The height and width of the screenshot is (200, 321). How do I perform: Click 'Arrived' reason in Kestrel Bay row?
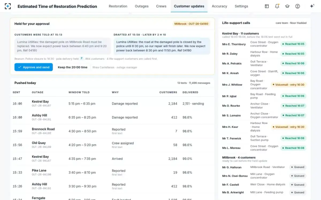pyautogui.click(x=117, y=159)
